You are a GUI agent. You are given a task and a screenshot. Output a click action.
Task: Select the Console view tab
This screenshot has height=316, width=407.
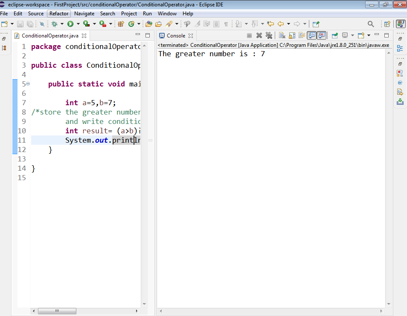pyautogui.click(x=176, y=36)
